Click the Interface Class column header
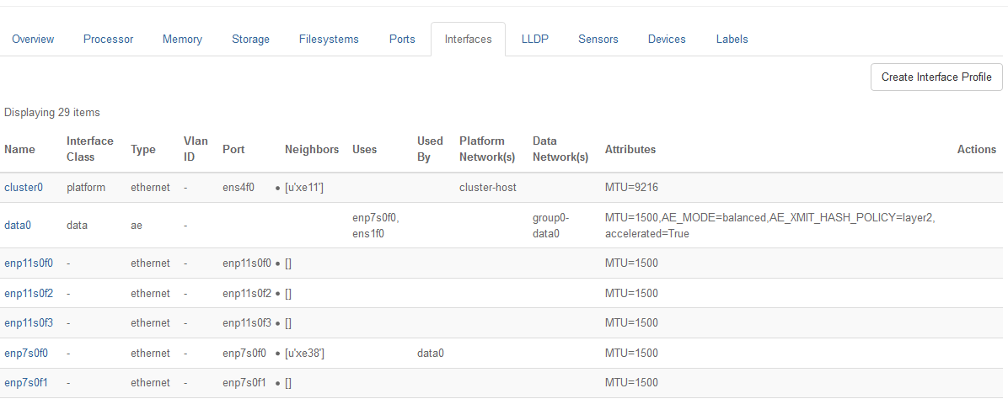 click(89, 149)
